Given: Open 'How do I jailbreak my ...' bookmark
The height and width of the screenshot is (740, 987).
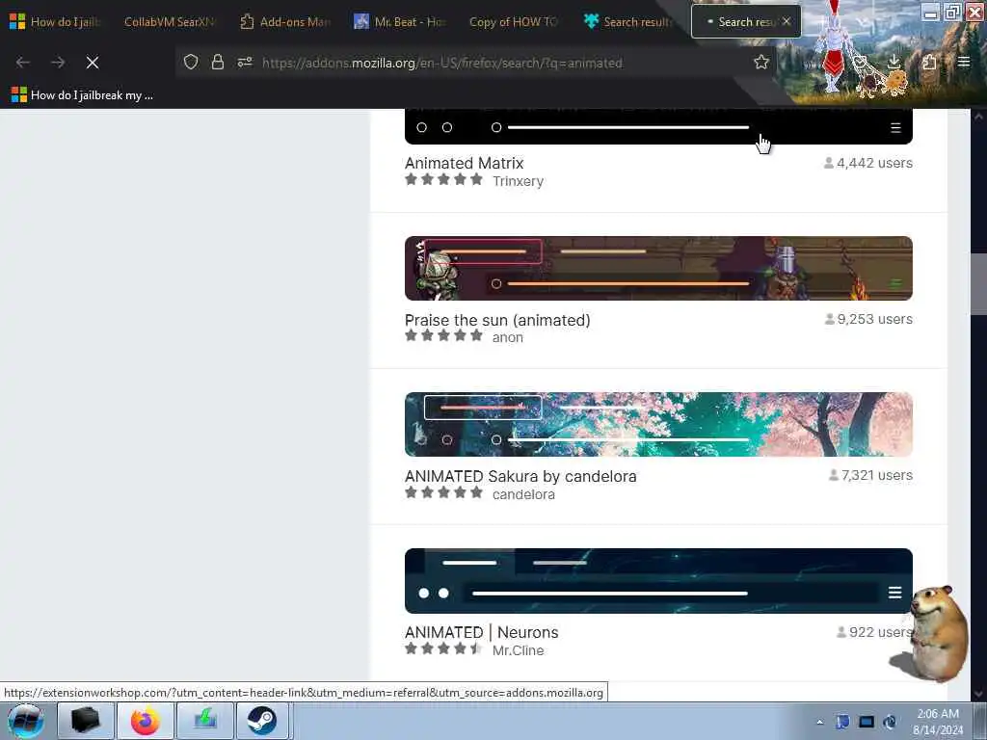Looking at the screenshot, I should point(83,95).
